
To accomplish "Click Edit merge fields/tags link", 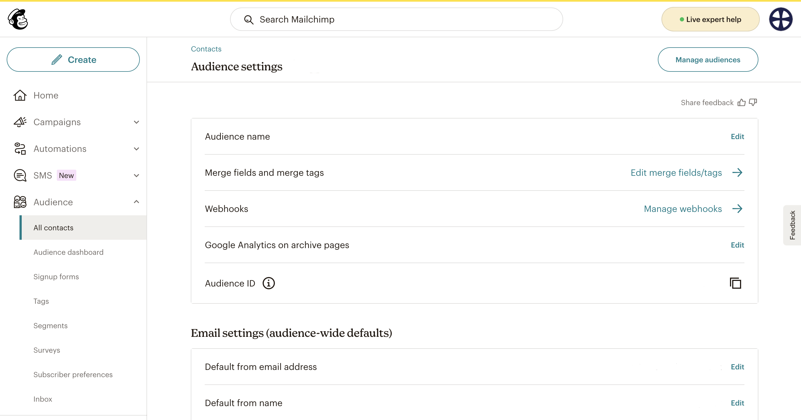I will pos(676,173).
